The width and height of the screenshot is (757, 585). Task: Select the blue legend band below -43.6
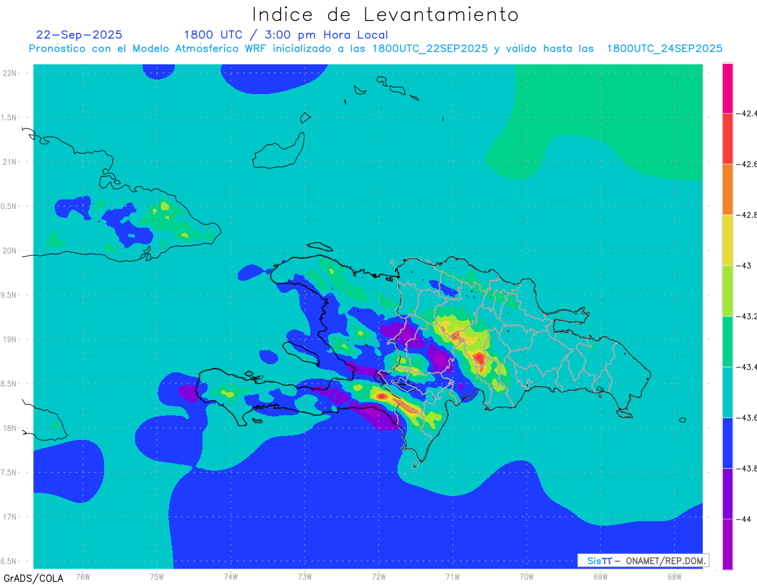pos(727,442)
